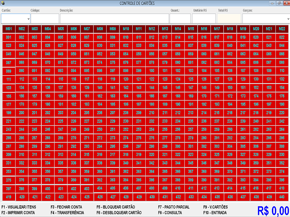Open card 001

click(9, 37)
